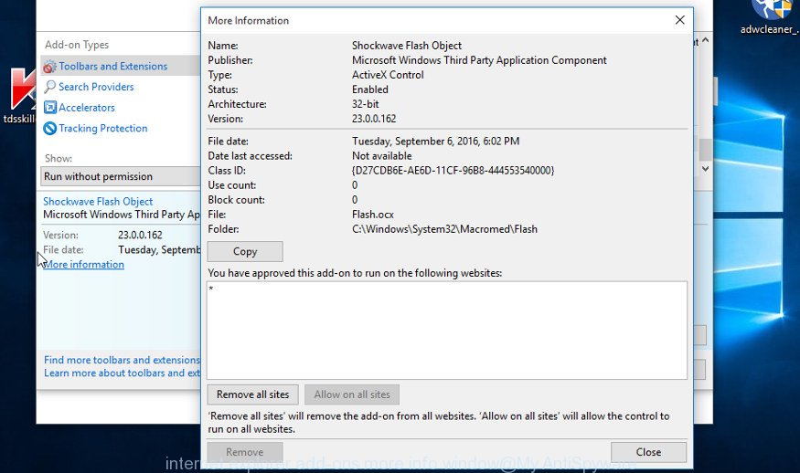
Task: Open Learn more about toolbars link
Action: [x=122, y=373]
